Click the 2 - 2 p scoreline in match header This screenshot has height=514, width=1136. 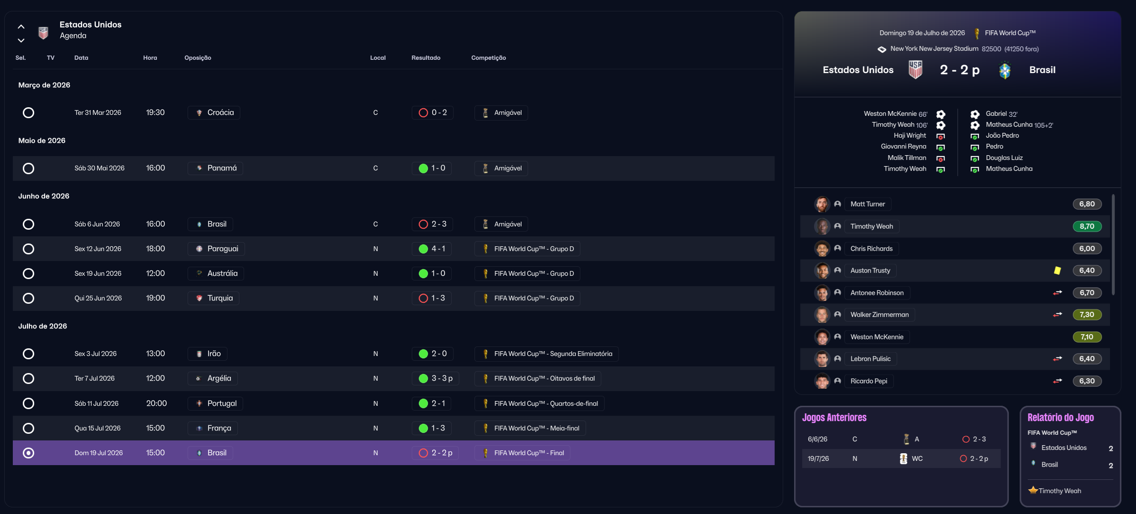960,70
